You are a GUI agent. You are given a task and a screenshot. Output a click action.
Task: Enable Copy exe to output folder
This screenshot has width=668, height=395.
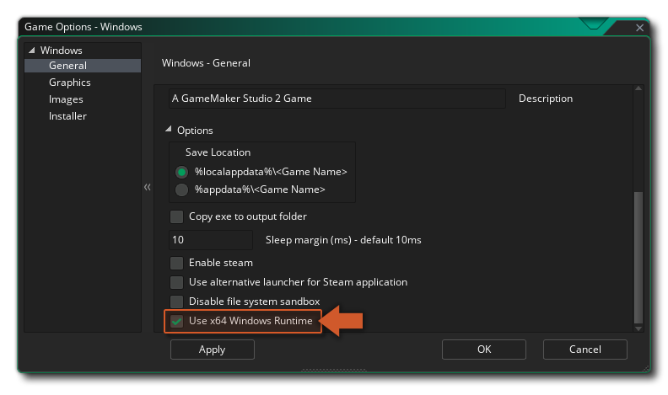coord(176,216)
